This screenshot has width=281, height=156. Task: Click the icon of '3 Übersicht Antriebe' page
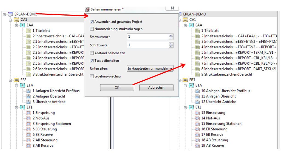pos(28,102)
